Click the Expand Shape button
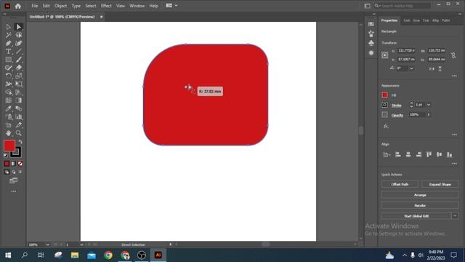 pos(440,184)
